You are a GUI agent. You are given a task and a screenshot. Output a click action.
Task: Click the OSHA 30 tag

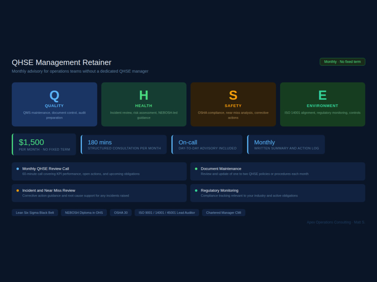coord(121,213)
